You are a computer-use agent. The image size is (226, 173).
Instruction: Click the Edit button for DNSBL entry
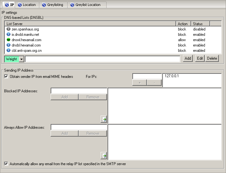click(x=200, y=58)
